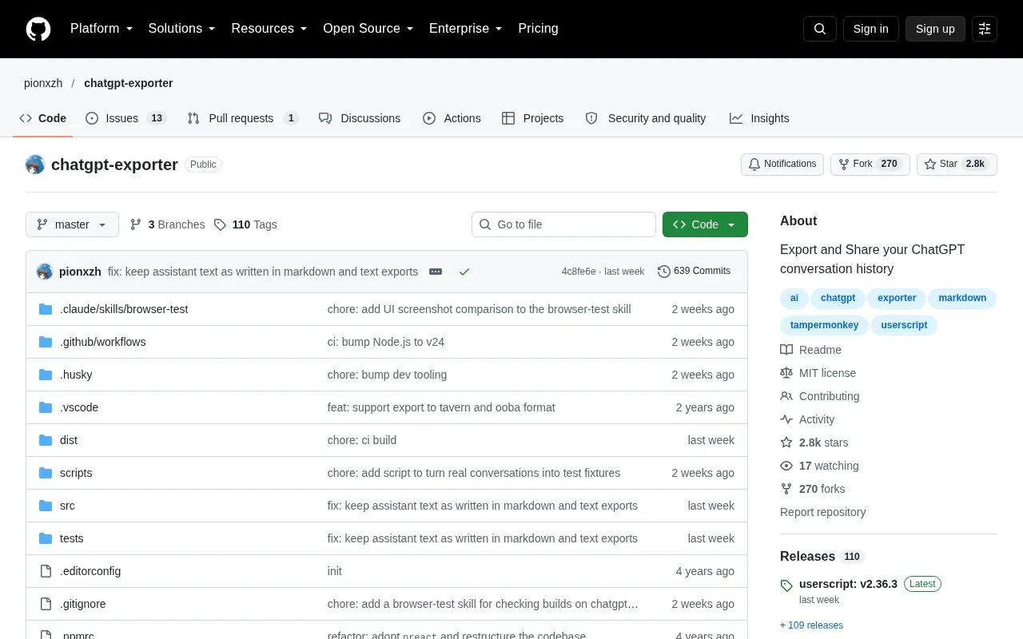The image size is (1023, 639).
Task: Focus the Go to file search field
Action: [x=563, y=224]
